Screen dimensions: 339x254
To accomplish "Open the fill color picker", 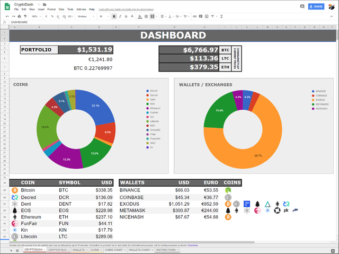I will click(x=140, y=16).
